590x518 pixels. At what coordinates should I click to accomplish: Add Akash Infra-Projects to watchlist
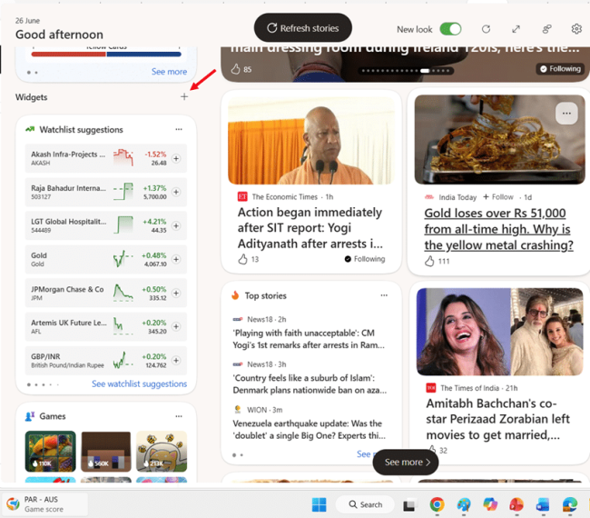(176, 159)
